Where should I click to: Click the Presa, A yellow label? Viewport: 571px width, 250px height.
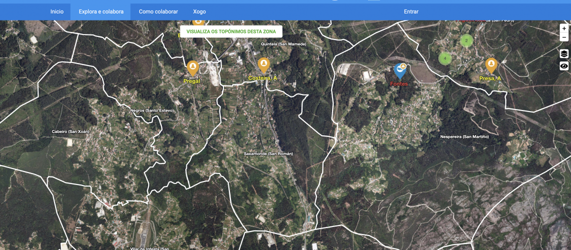tap(490, 78)
